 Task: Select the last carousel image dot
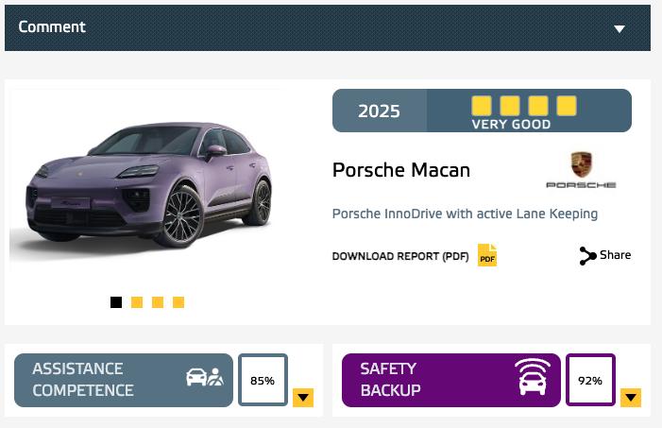(x=178, y=302)
